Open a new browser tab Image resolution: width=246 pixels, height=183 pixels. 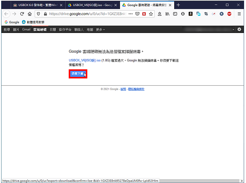[178, 5]
